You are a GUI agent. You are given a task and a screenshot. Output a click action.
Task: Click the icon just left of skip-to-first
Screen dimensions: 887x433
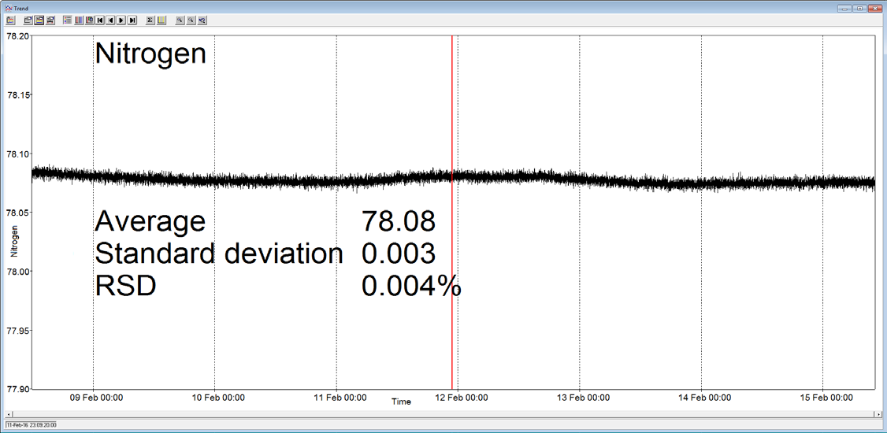click(x=89, y=20)
